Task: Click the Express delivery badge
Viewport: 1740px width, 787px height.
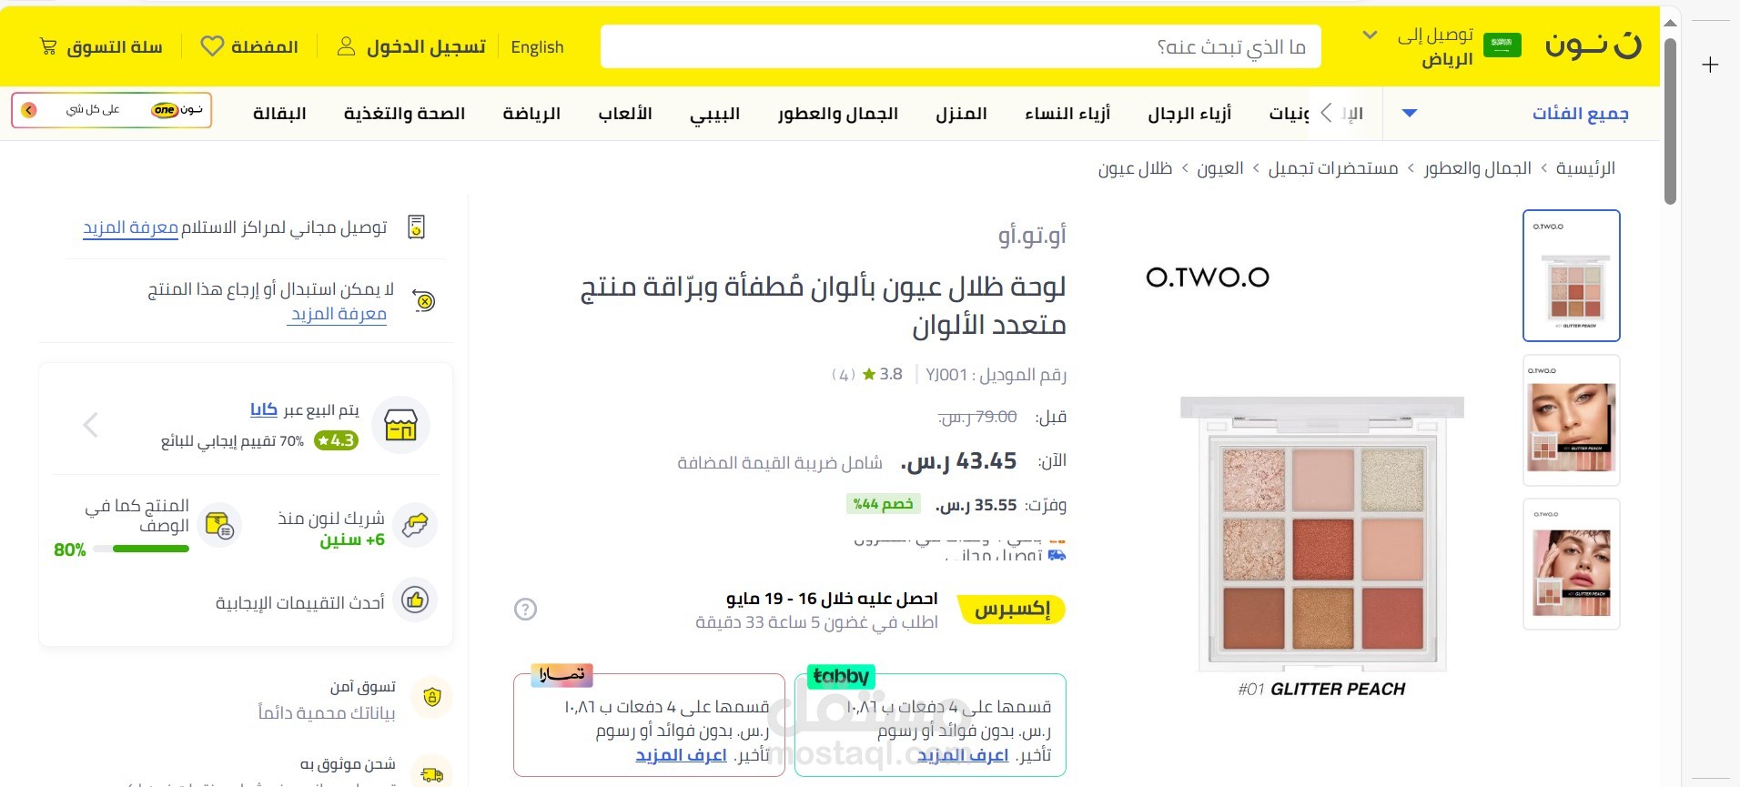Action: coord(1012,609)
